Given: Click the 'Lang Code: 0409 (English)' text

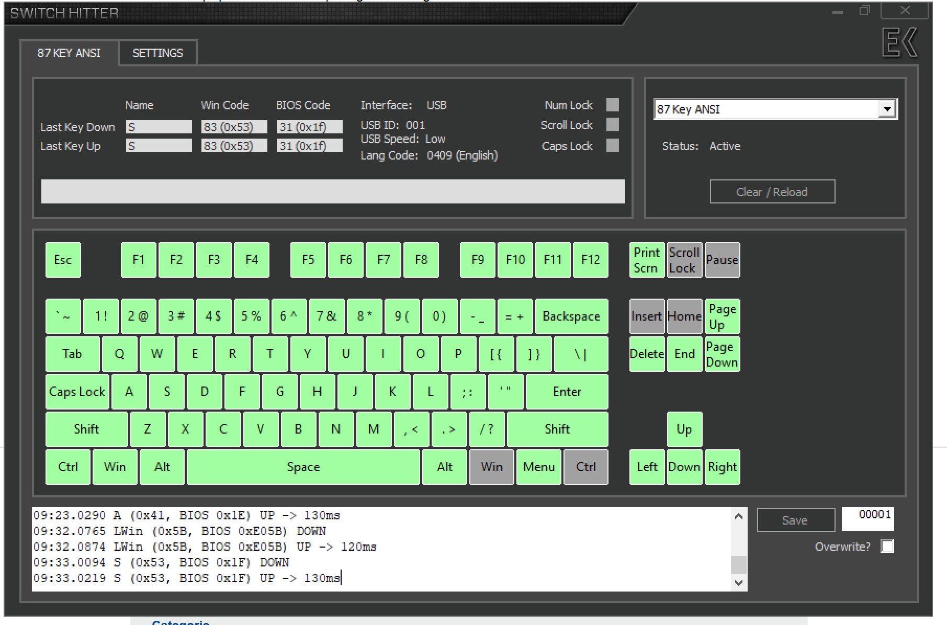Looking at the screenshot, I should (x=429, y=156).
